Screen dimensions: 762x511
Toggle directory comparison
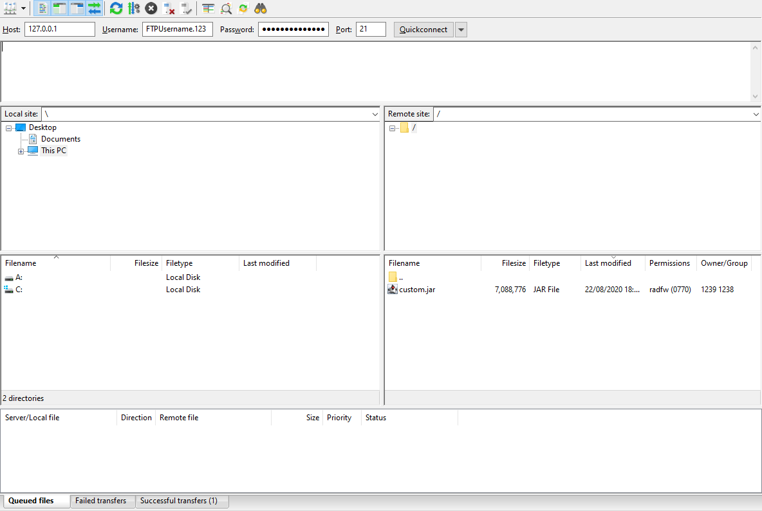[226, 8]
